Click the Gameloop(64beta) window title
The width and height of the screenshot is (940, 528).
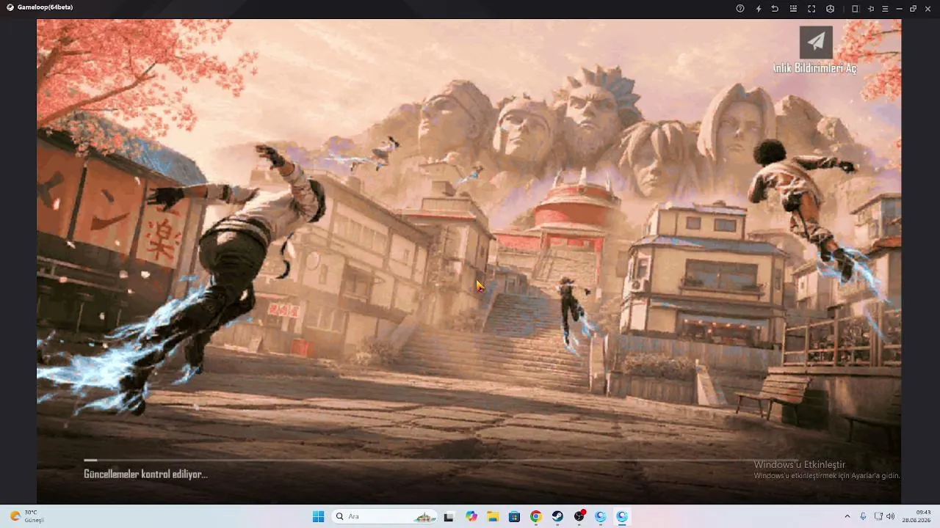coord(45,7)
